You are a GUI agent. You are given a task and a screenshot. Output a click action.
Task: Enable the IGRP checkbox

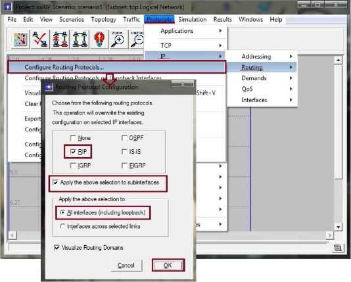click(73, 166)
